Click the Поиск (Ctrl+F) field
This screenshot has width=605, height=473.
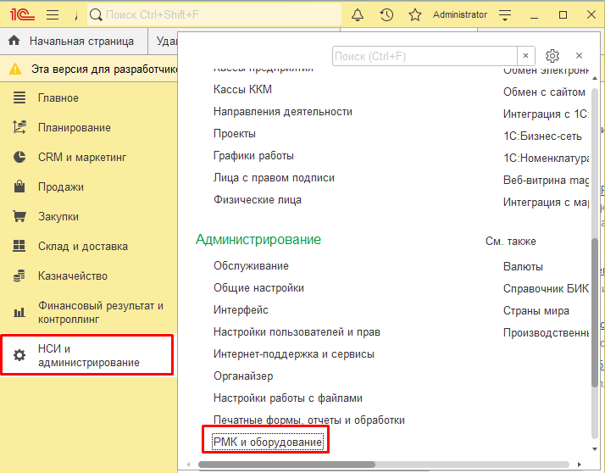pos(425,56)
